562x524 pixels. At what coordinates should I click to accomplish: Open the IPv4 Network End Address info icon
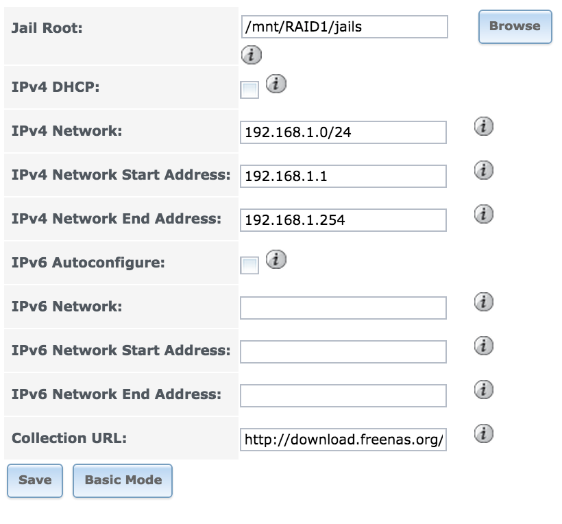484,214
